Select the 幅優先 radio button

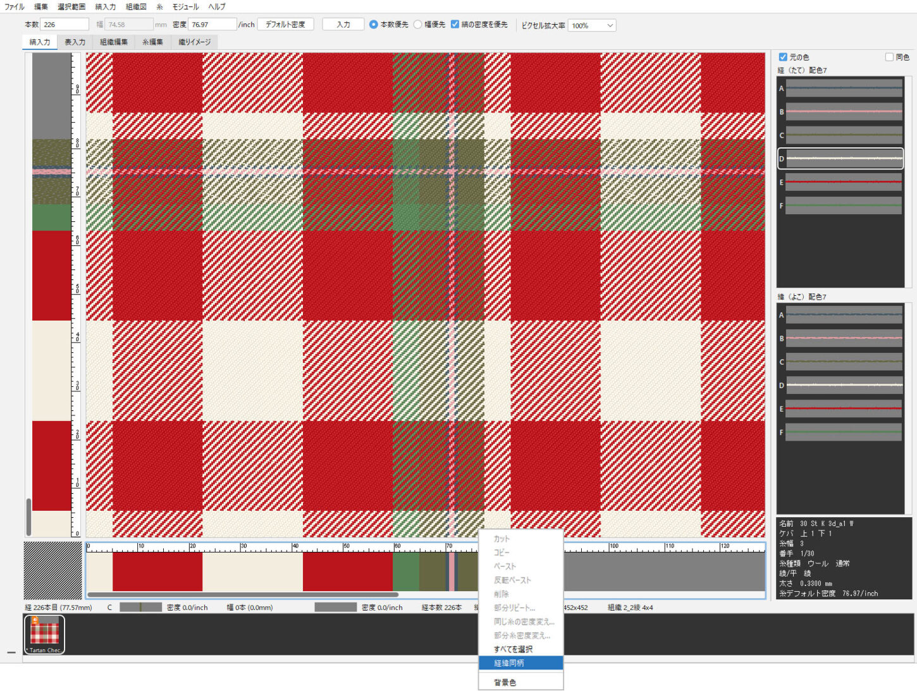pyautogui.click(x=418, y=25)
